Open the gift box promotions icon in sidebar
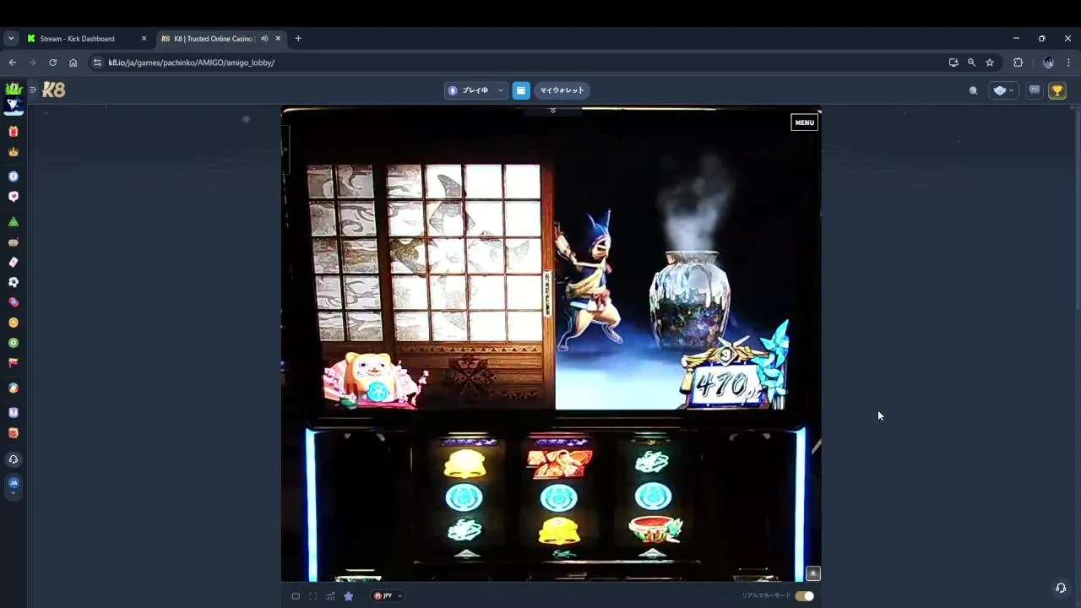Screen dimensions: 1081x608 (13, 132)
